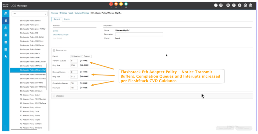Image resolution: width=258 pixels, height=134 pixels.
Task: Click the Transmit Ring Size field showing 256
Action: pyautogui.click(x=74, y=65)
